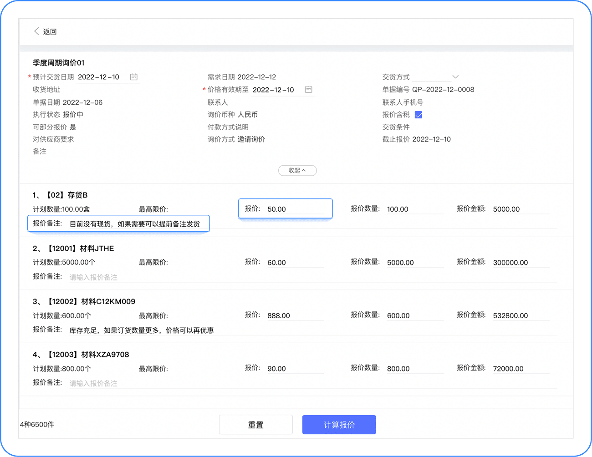The height and width of the screenshot is (457, 592).
Task: Click the 重置 button
Action: (x=255, y=425)
